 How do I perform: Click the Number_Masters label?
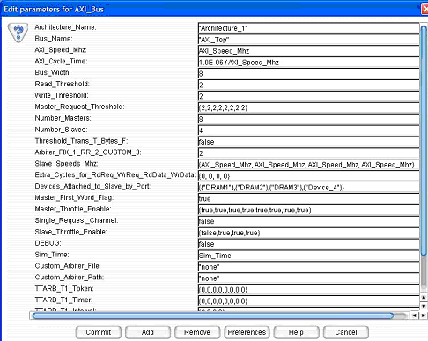tap(63, 118)
